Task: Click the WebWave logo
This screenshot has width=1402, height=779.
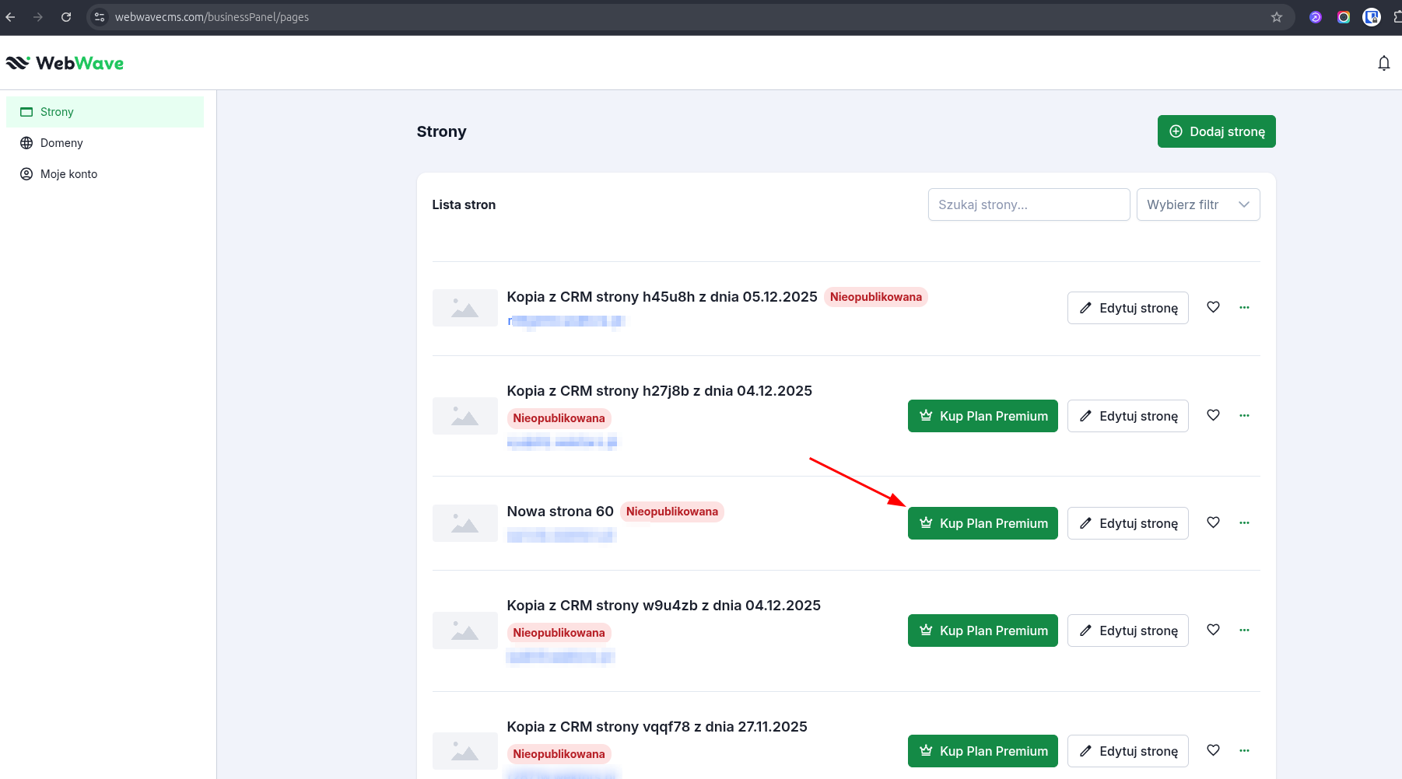Action: point(65,63)
